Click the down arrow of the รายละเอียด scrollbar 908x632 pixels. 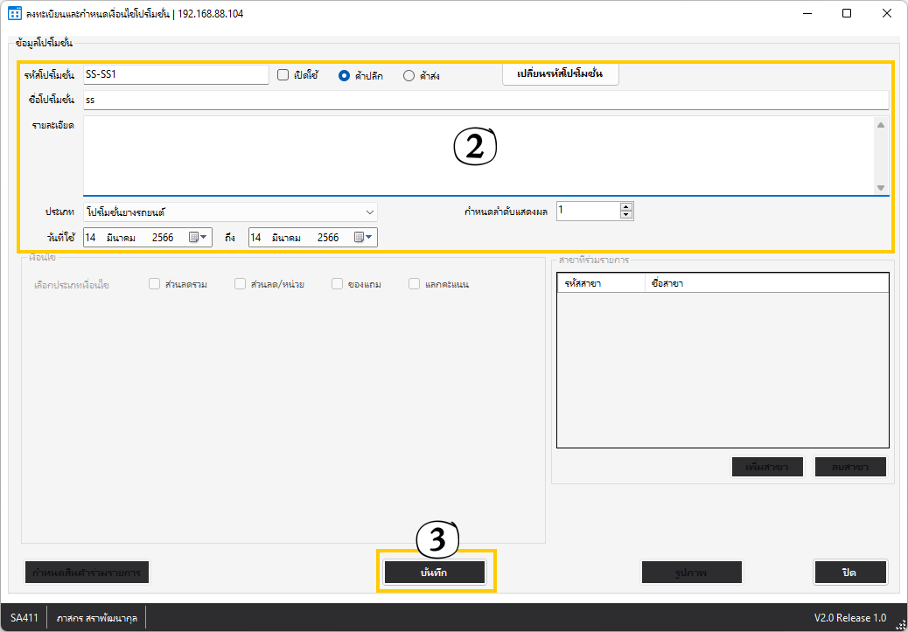pos(880,187)
